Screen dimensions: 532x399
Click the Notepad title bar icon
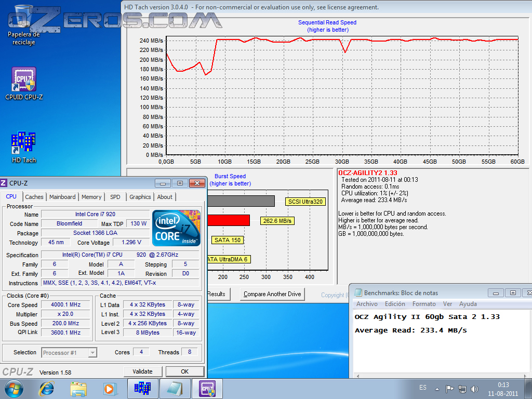(358, 292)
